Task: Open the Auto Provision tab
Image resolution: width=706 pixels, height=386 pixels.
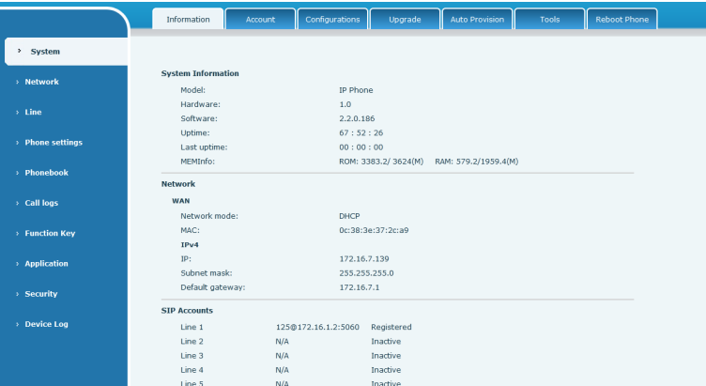Action: point(477,21)
